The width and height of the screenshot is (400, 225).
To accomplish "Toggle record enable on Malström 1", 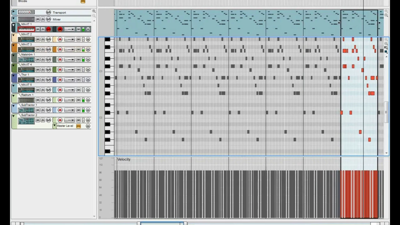I will coord(60,59).
